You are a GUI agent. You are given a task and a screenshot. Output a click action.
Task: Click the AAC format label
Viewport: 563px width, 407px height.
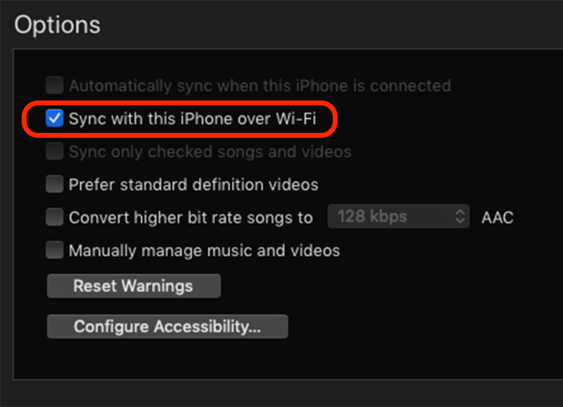pos(498,217)
